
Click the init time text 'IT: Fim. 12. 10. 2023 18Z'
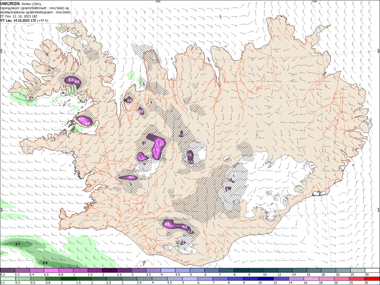pyautogui.click(x=19, y=16)
